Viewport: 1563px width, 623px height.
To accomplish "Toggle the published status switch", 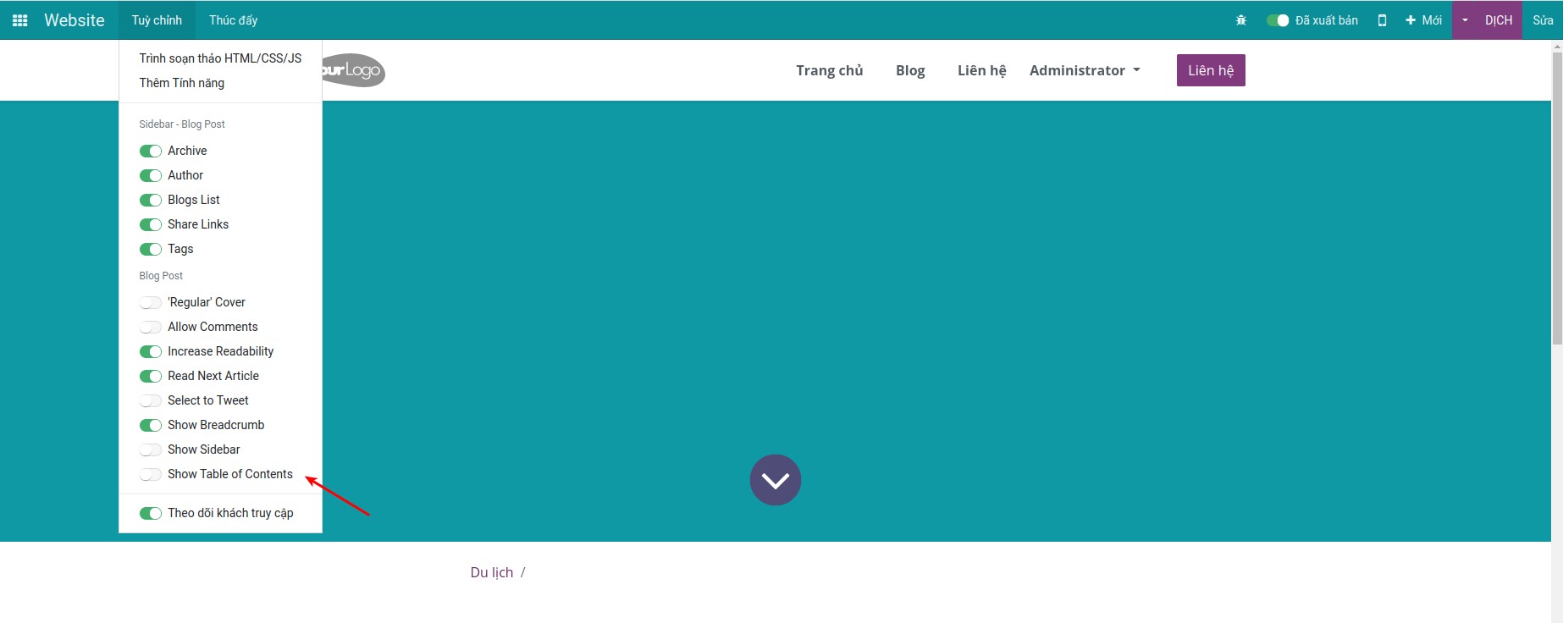I will click(1277, 20).
